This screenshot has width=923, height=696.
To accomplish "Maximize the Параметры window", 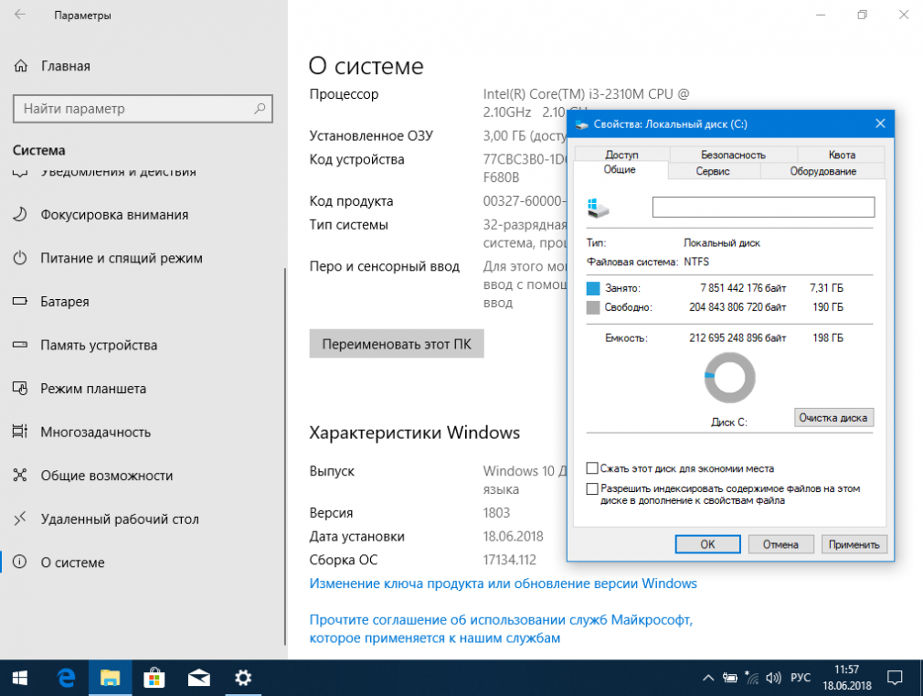I will coord(863,15).
